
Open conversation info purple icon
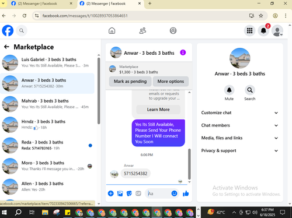(x=183, y=52)
